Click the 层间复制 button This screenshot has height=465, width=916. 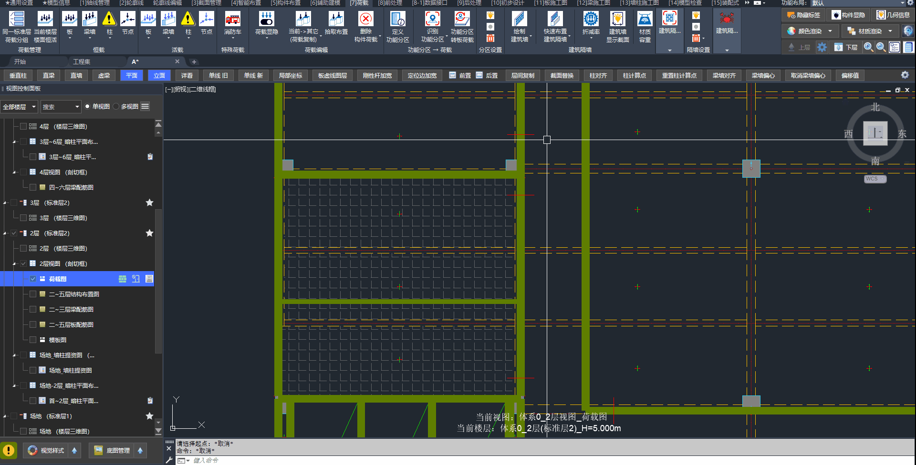click(522, 76)
